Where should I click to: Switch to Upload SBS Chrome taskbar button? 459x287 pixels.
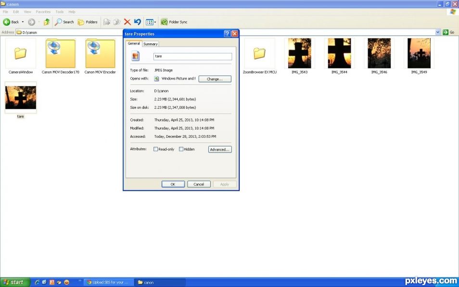109,282
